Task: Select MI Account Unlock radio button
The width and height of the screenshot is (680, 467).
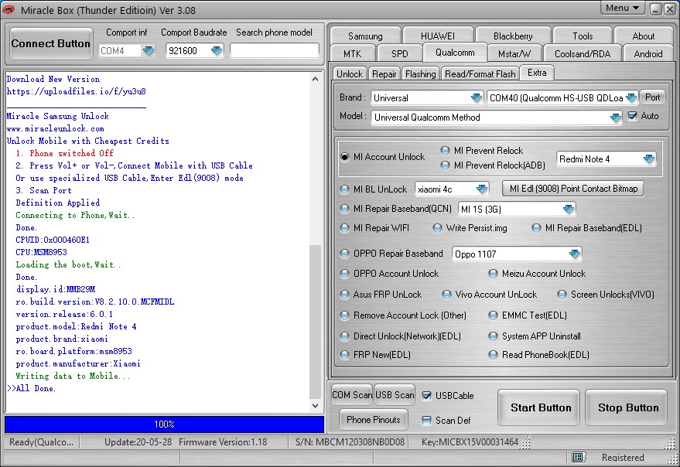Action: click(345, 157)
